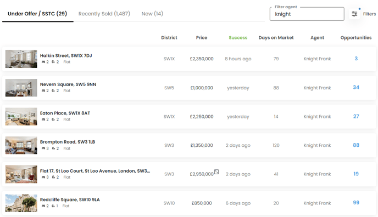
Task: View 88 opportunities for Brompton Road
Action: click(x=356, y=145)
